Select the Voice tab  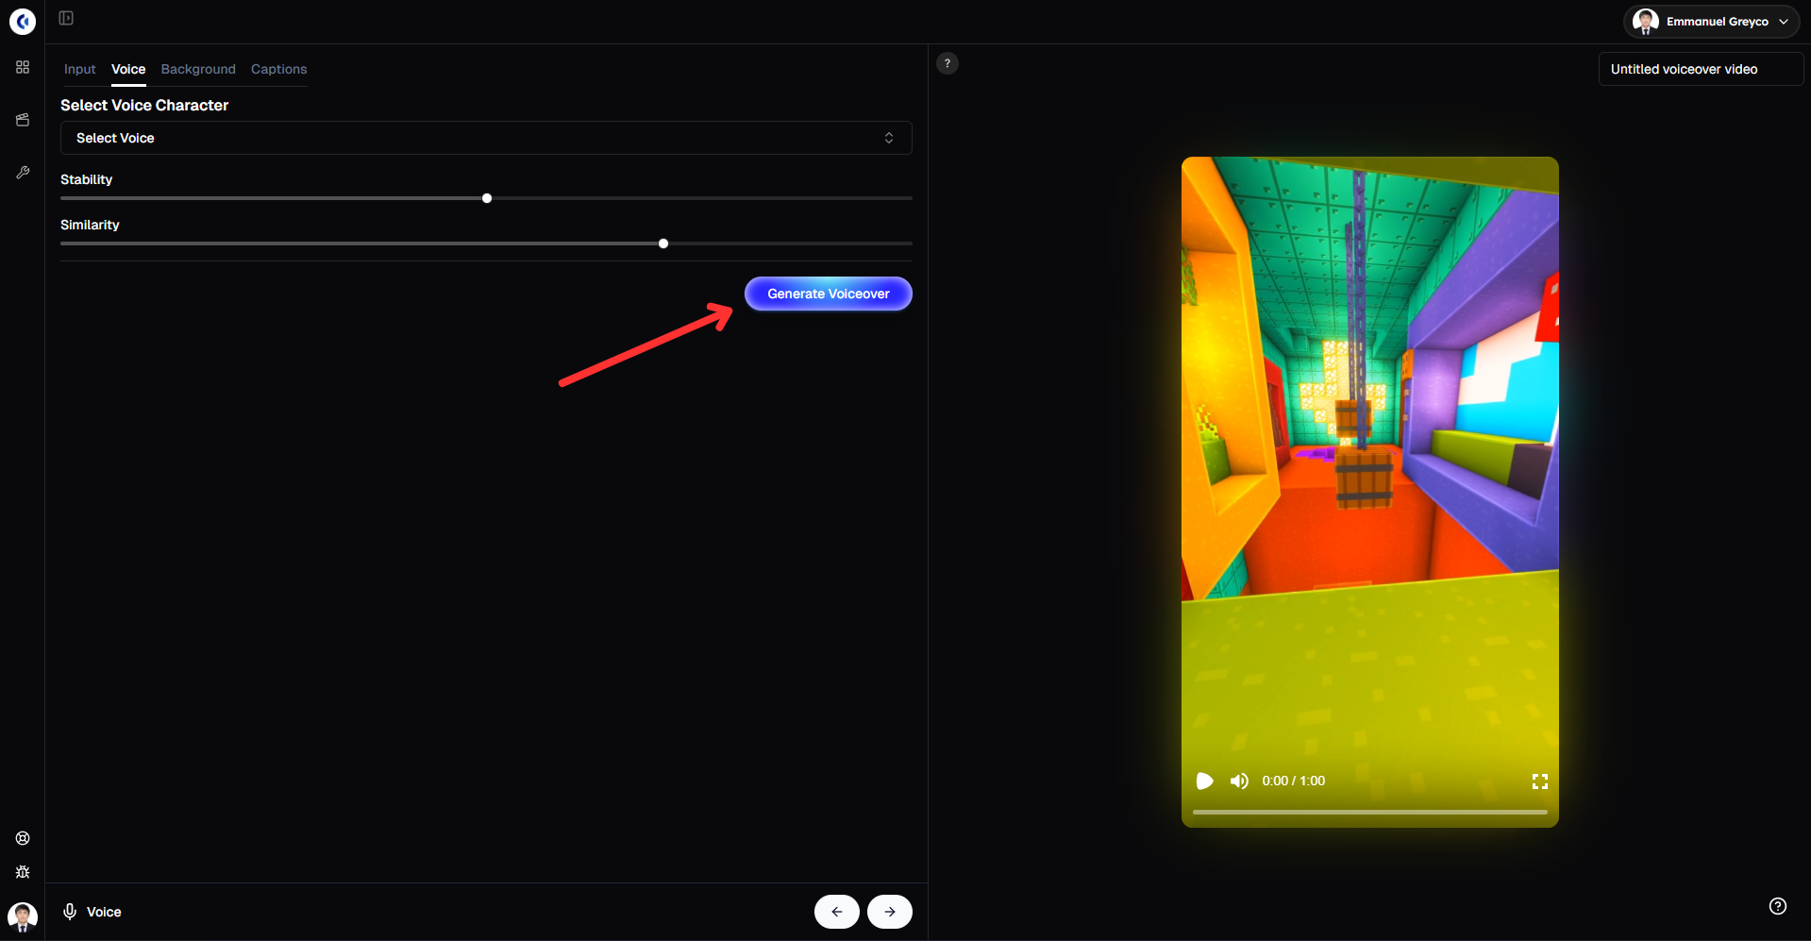(x=128, y=69)
